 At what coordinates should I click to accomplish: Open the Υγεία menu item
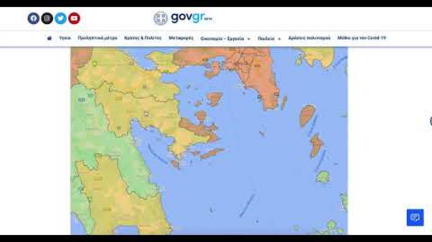(x=64, y=38)
